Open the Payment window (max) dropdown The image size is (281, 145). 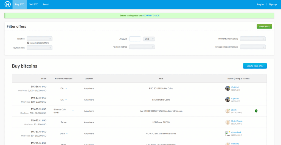[253, 39]
